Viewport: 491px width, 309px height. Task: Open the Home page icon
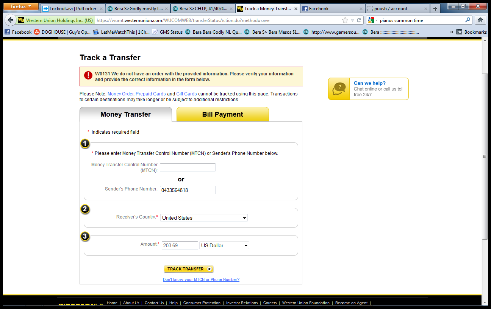tap(480, 20)
